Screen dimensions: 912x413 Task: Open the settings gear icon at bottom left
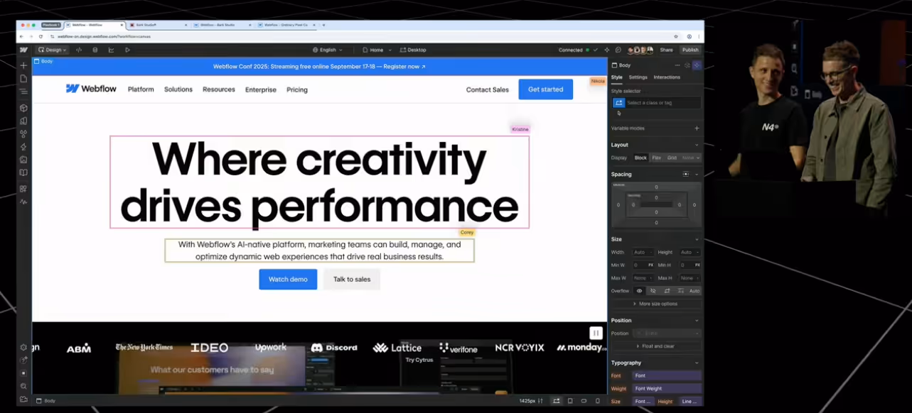tap(23, 347)
